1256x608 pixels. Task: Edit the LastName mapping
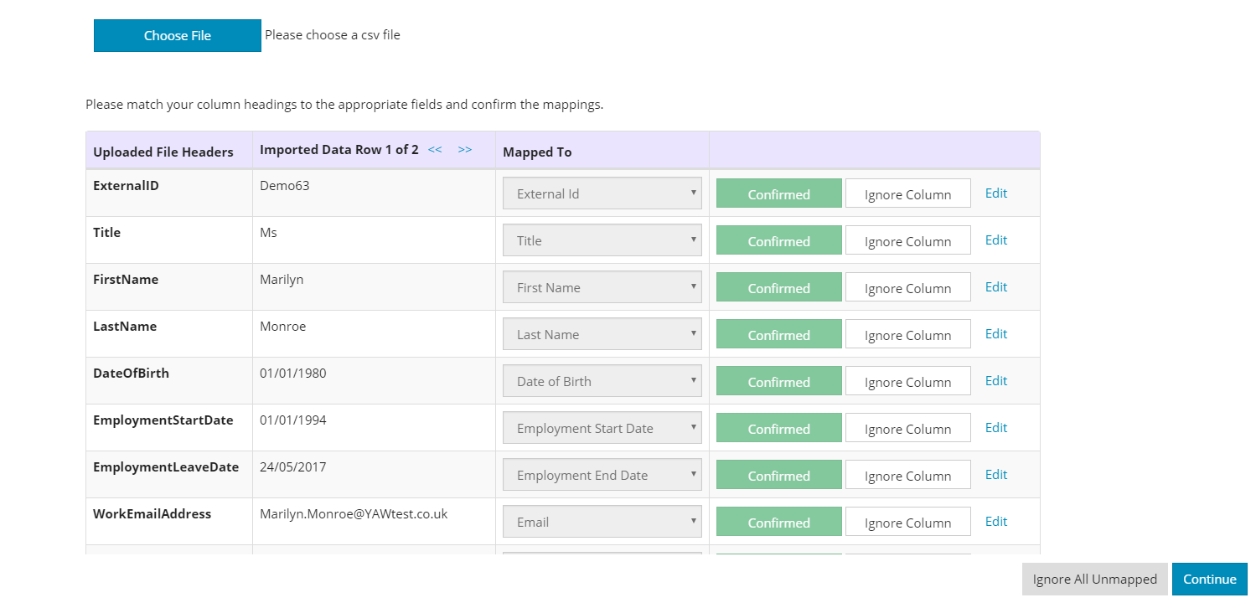pyautogui.click(x=995, y=333)
